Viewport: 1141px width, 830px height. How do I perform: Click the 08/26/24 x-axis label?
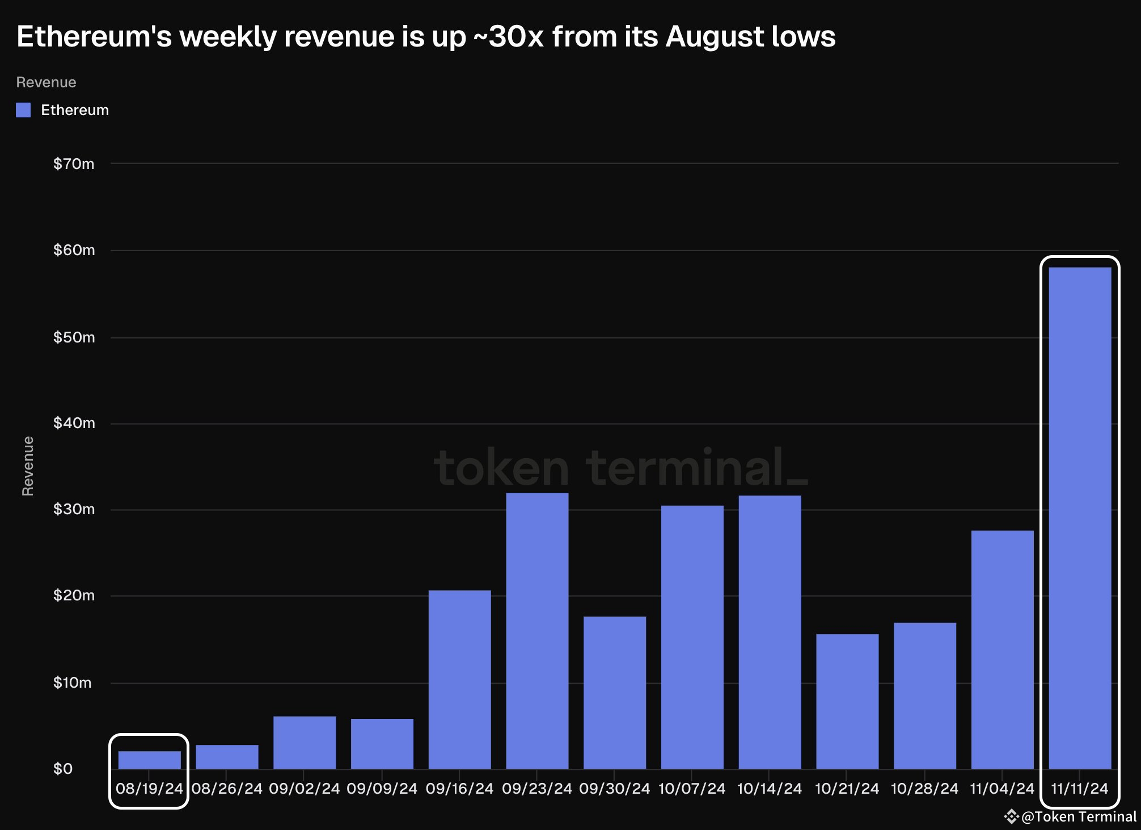point(226,788)
